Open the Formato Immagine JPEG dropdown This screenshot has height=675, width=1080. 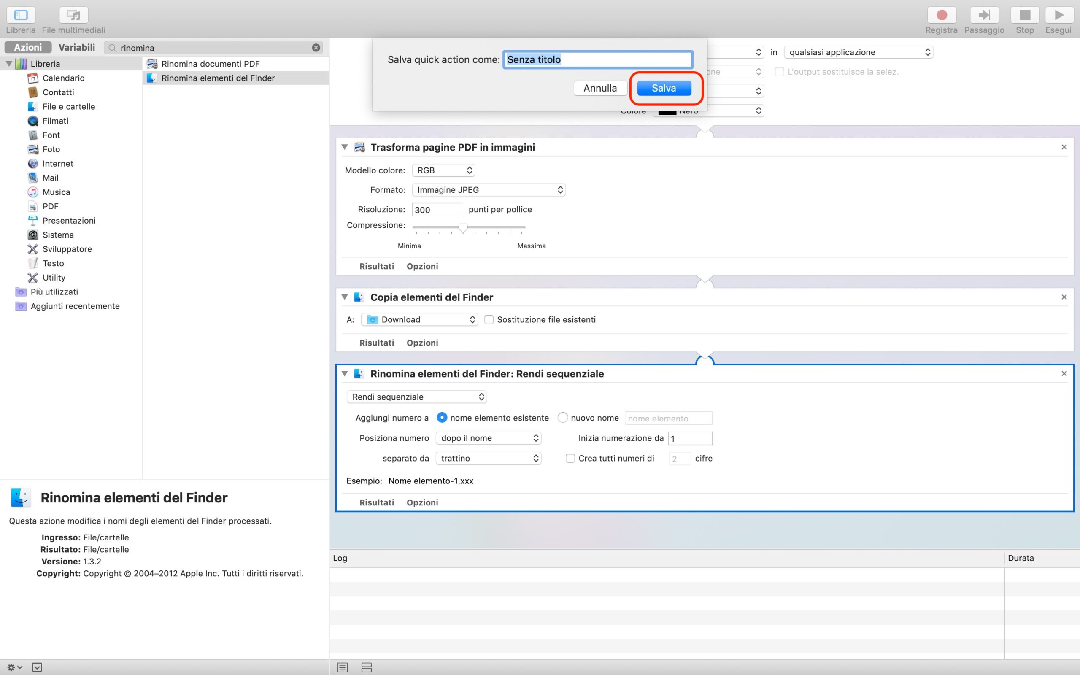coord(489,190)
